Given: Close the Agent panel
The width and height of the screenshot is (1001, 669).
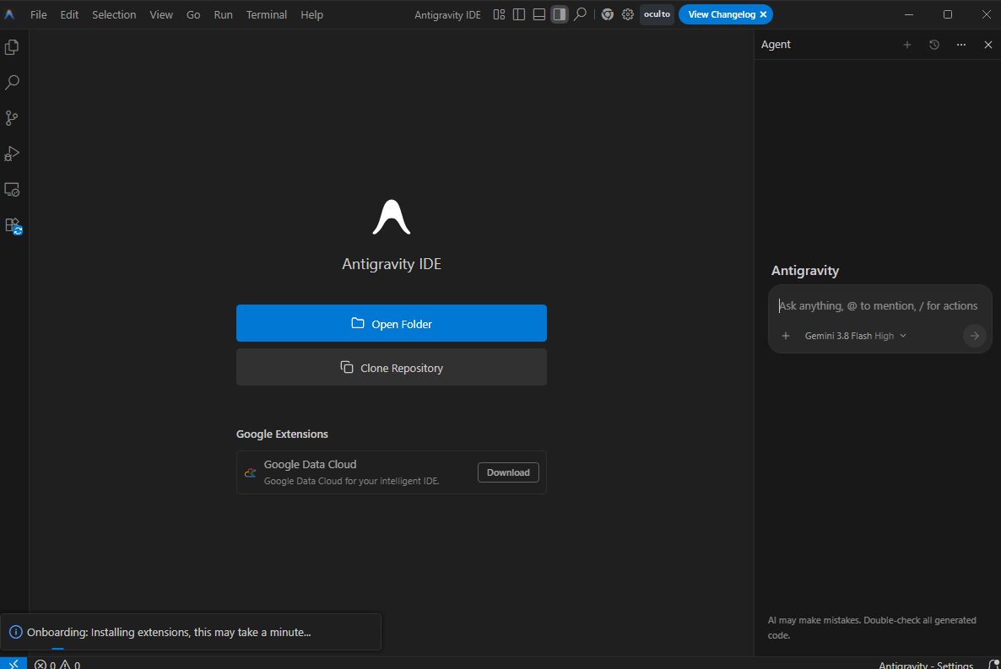Looking at the screenshot, I should (988, 45).
